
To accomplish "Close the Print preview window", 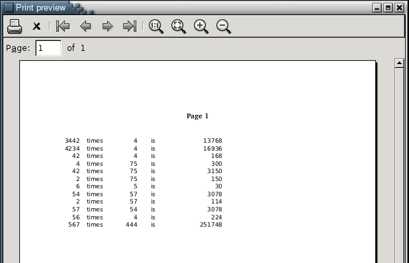I will (x=399, y=7).
